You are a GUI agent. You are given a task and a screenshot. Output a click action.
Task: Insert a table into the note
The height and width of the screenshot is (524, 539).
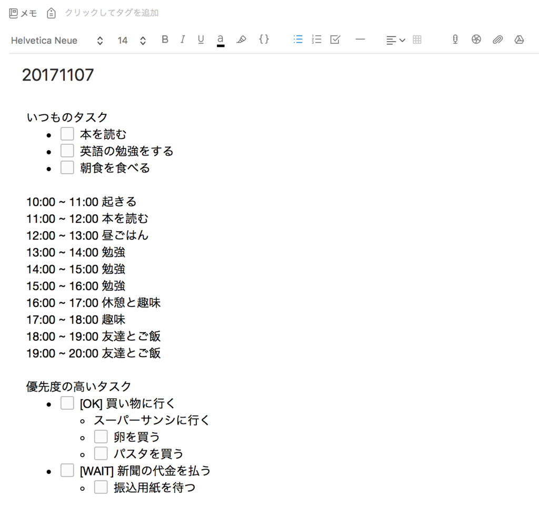pyautogui.click(x=417, y=39)
